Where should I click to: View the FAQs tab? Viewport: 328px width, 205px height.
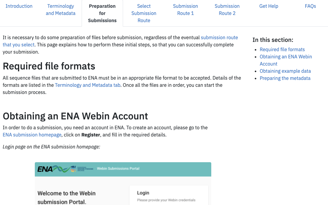(x=310, y=6)
